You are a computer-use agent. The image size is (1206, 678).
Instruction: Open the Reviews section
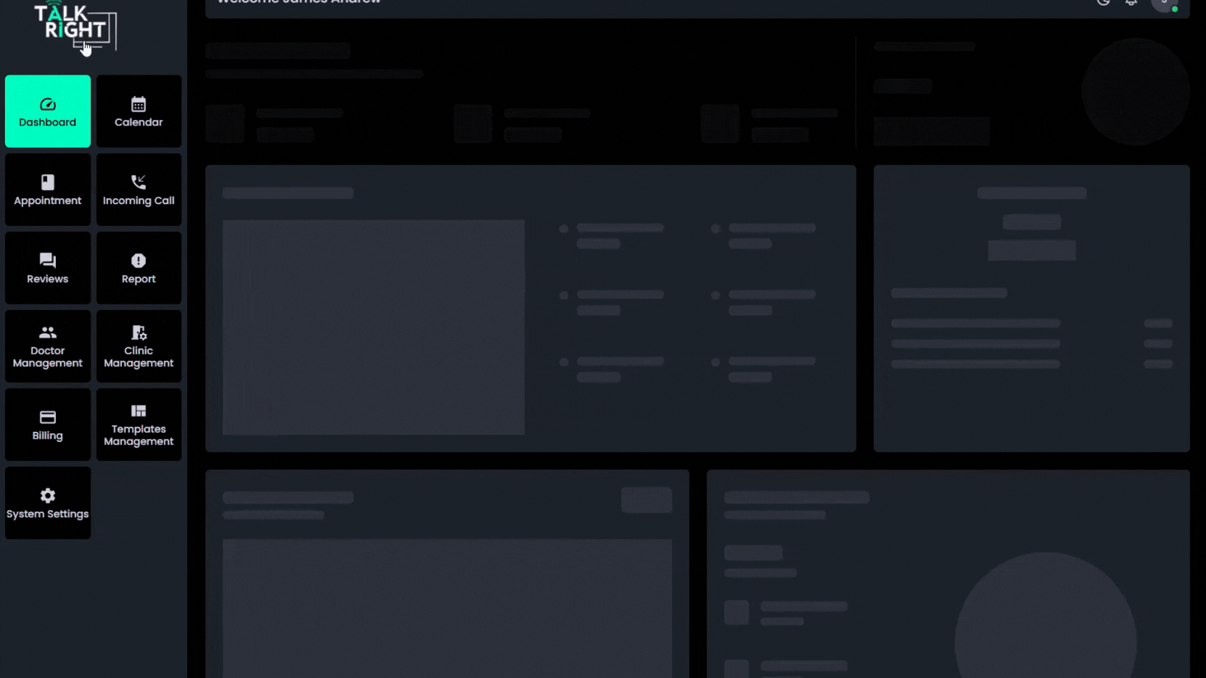(x=48, y=269)
